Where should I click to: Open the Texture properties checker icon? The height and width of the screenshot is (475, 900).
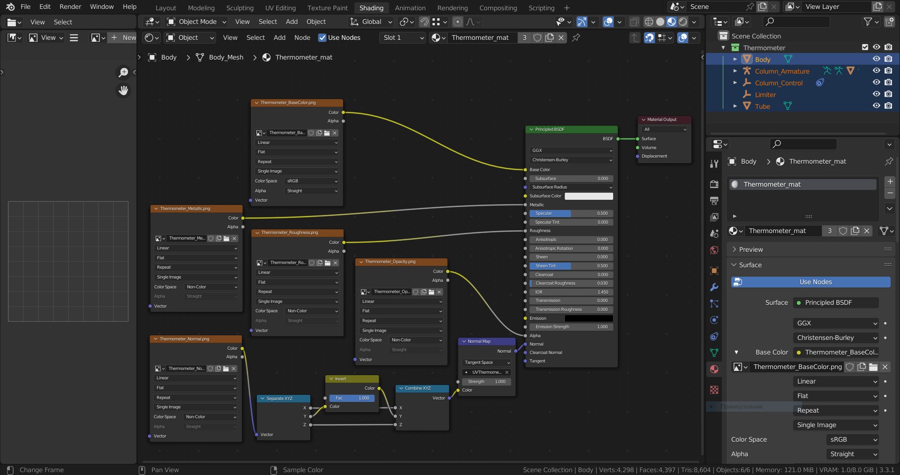714,390
